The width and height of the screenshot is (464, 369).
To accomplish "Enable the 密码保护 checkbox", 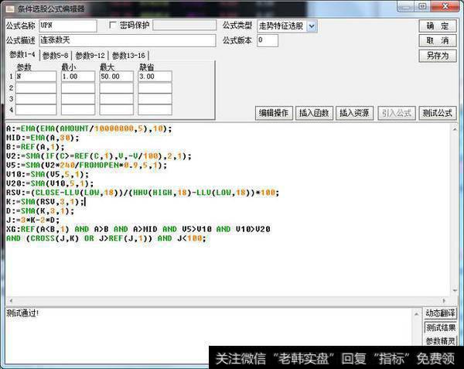I will point(113,26).
